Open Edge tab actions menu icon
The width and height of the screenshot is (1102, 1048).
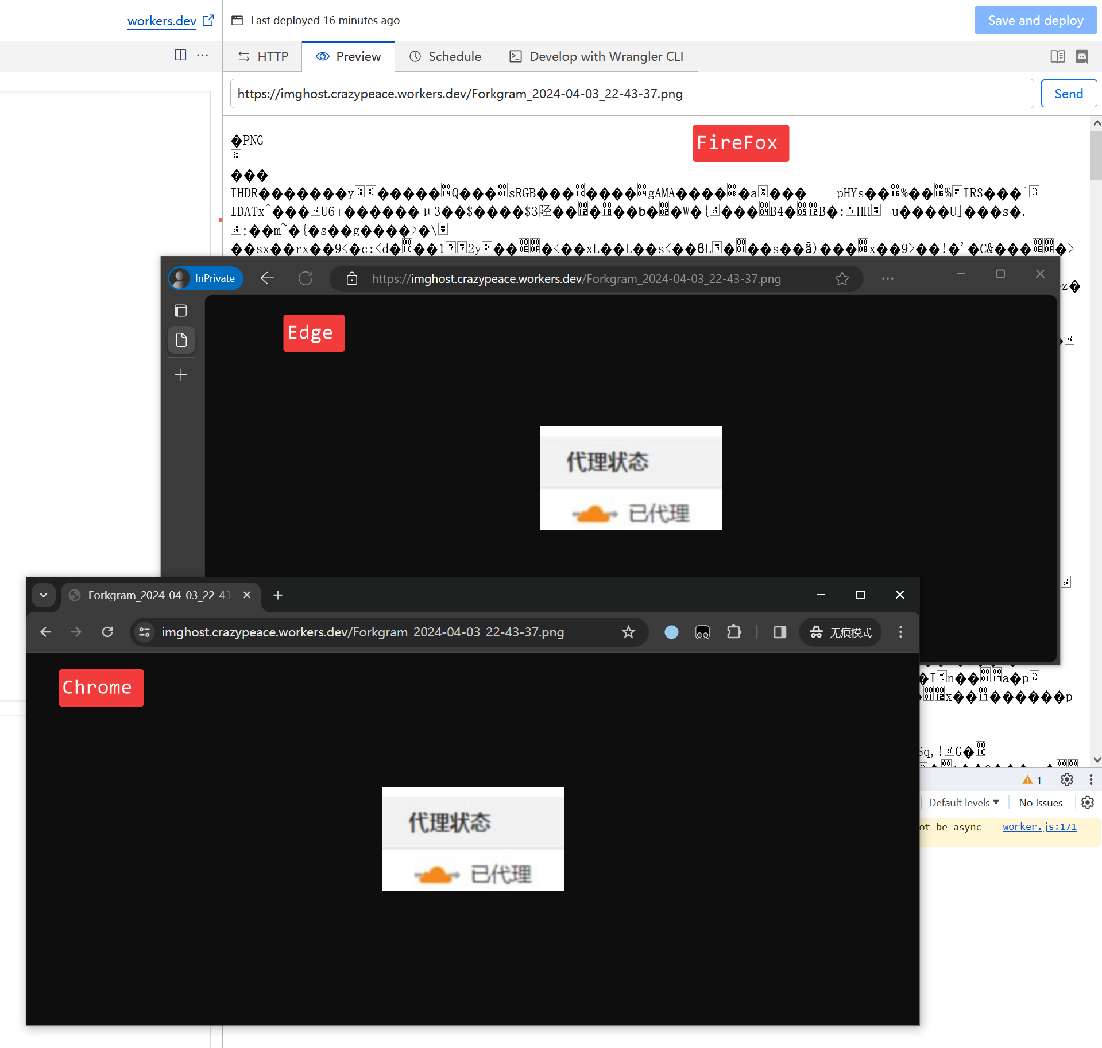tap(180, 310)
